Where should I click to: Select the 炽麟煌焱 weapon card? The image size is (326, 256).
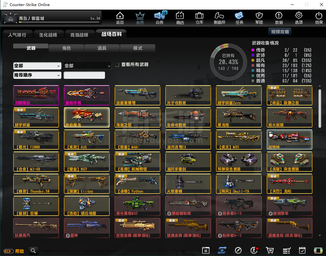tap(36, 95)
